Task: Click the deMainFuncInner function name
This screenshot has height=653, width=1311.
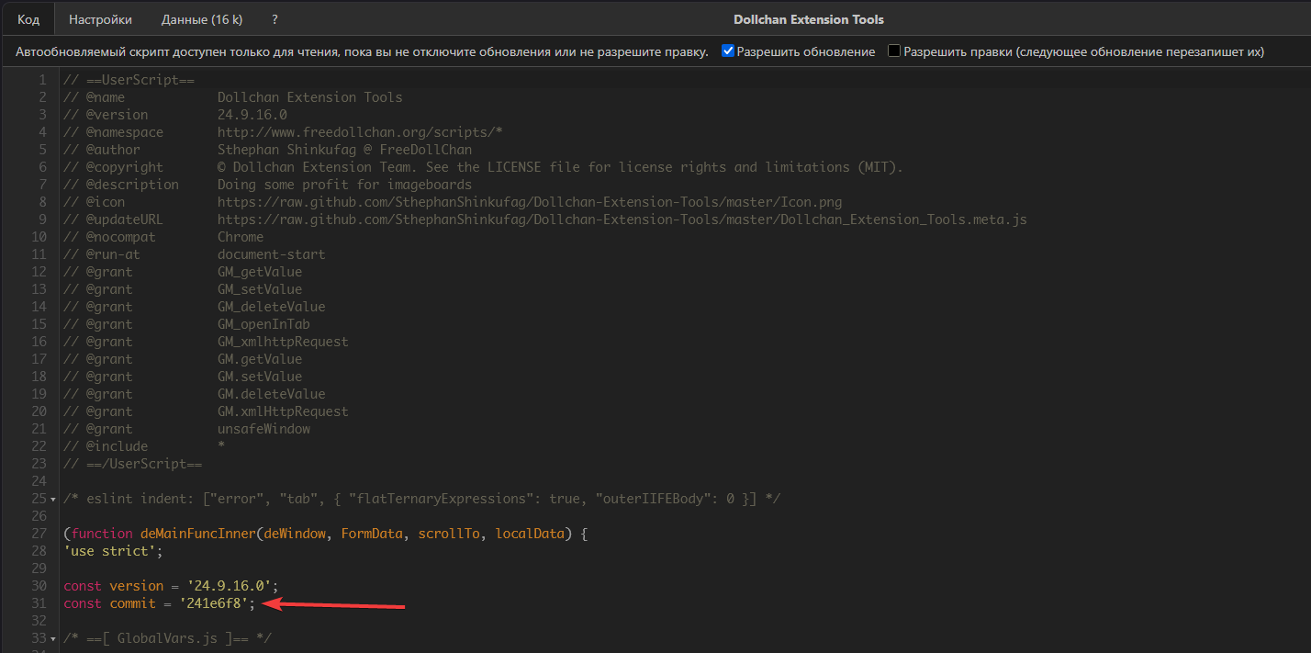Action: click(x=197, y=534)
